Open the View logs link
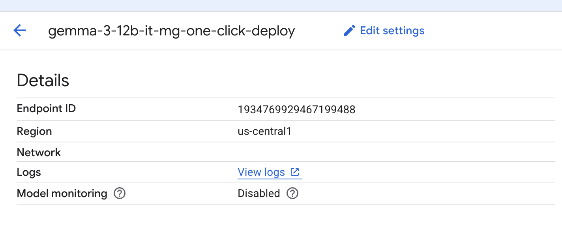 point(261,172)
